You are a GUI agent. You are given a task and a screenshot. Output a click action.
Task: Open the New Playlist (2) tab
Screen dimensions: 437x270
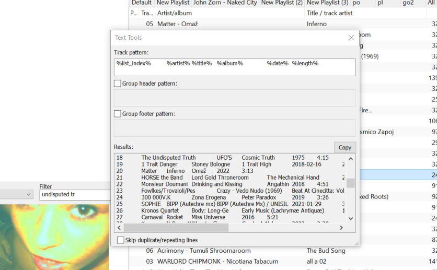click(282, 3)
